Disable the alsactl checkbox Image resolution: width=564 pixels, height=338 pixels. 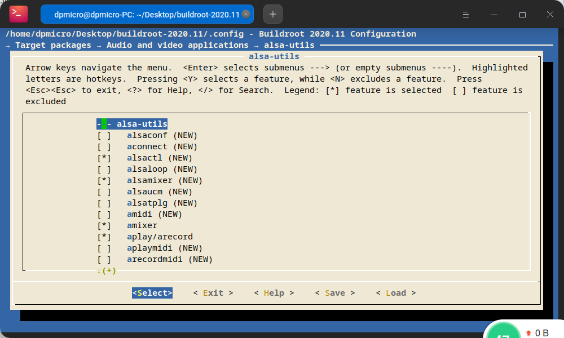pyautogui.click(x=104, y=158)
